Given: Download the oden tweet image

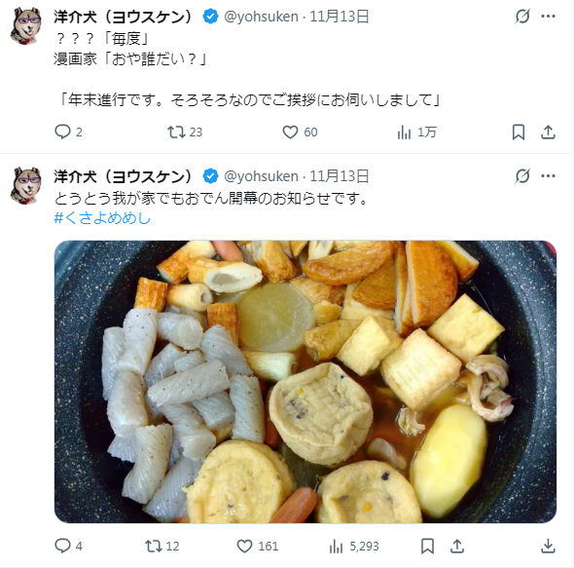Looking at the screenshot, I should (x=548, y=546).
